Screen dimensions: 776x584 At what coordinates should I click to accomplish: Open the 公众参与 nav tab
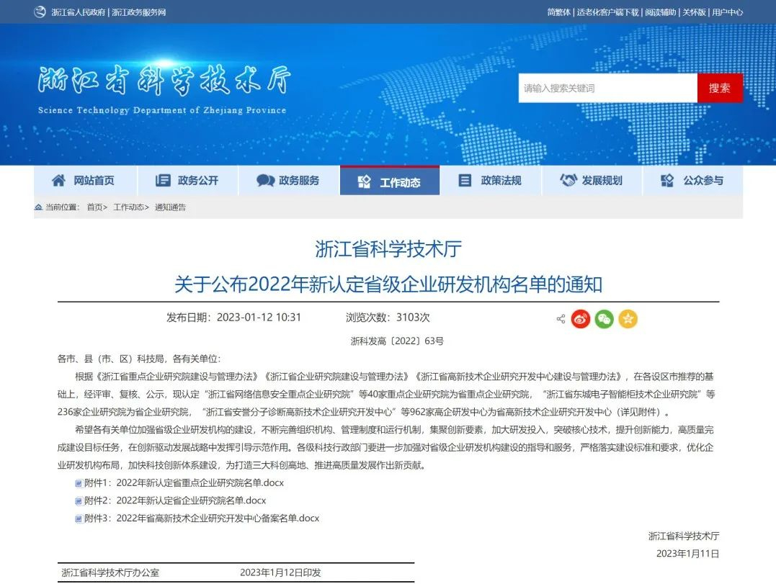692,181
